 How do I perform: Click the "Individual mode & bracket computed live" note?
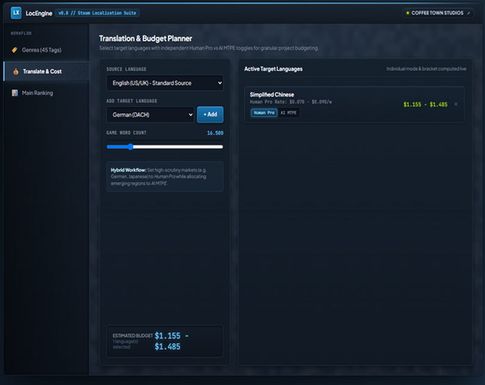point(426,68)
